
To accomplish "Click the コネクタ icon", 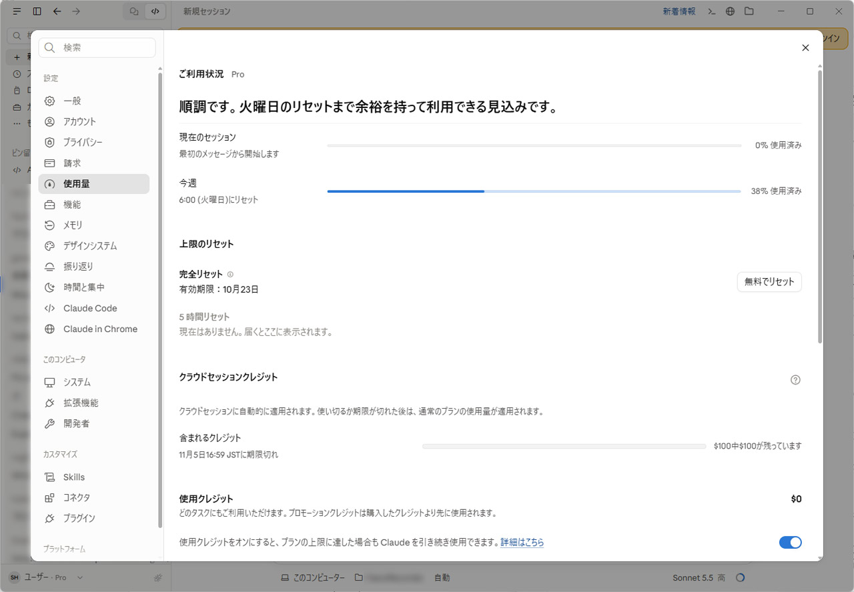I will (x=49, y=498).
